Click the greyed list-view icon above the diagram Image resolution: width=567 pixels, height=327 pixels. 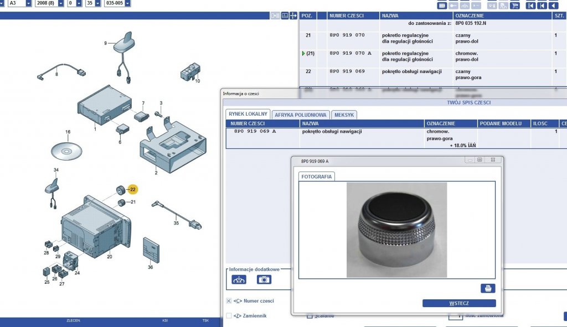pyautogui.click(x=275, y=15)
